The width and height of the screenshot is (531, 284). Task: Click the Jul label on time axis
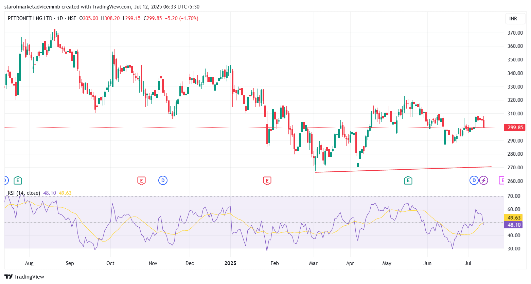pyautogui.click(x=468, y=263)
